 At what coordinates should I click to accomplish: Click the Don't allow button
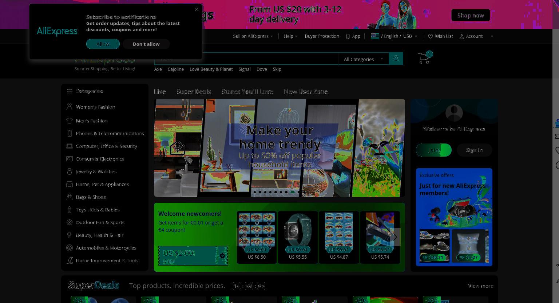tap(146, 44)
